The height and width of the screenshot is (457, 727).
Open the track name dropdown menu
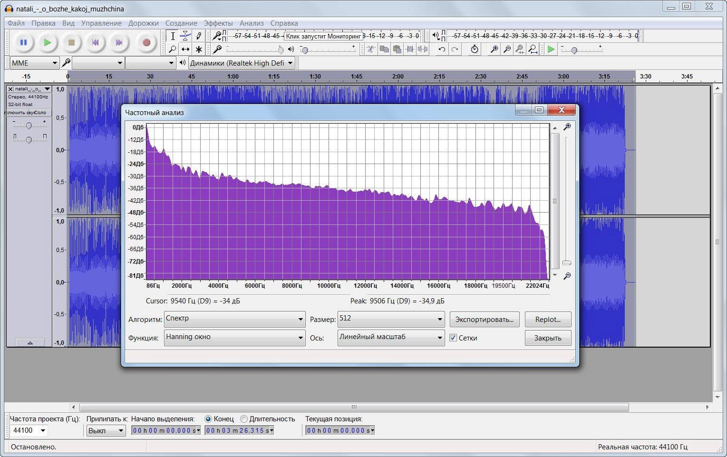(32, 89)
